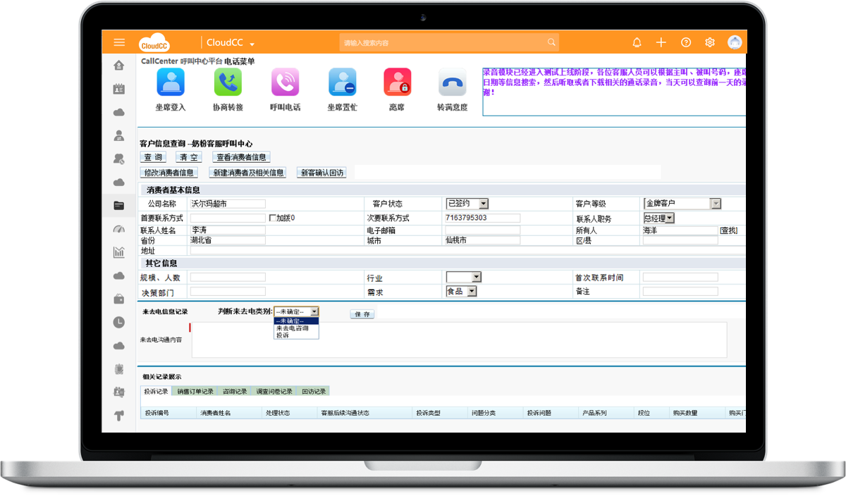Set agent busy with 坐席置忙 icon
This screenshot has height=496, width=846.
[342, 82]
